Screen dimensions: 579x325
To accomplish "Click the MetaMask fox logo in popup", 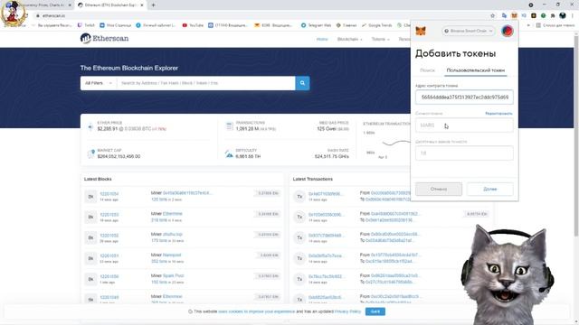I will 421,31.
